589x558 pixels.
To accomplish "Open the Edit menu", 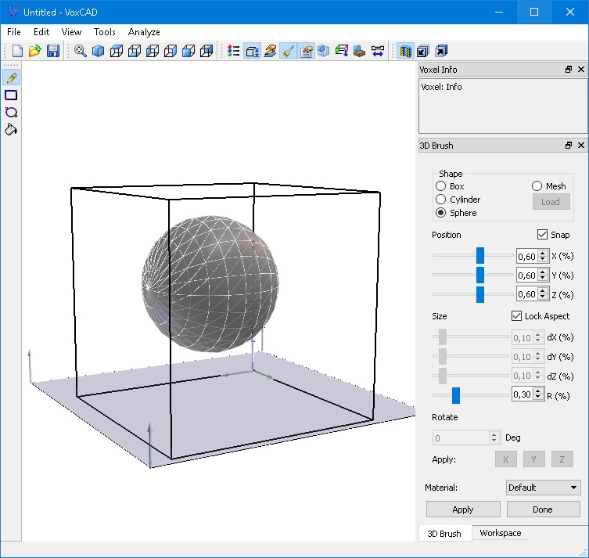I will coord(41,32).
